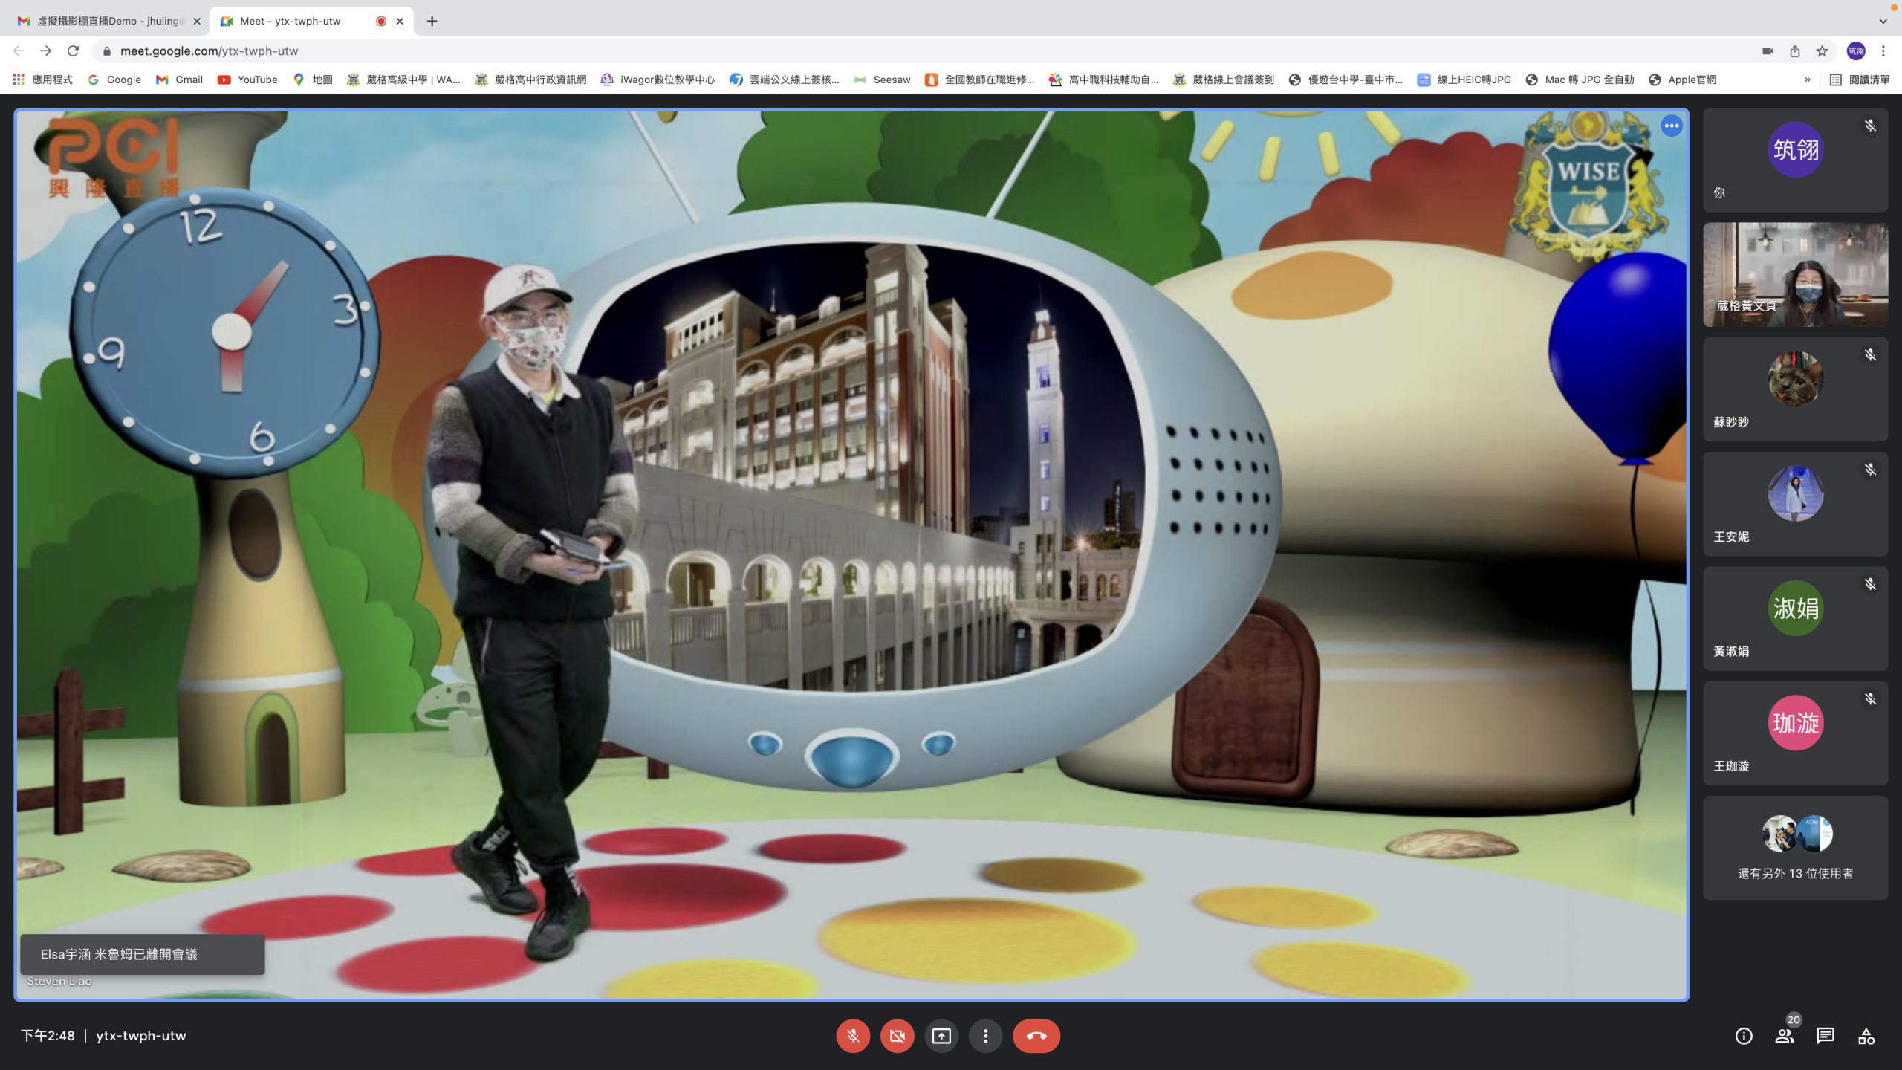Bookmark the page with the star icon

[1822, 51]
